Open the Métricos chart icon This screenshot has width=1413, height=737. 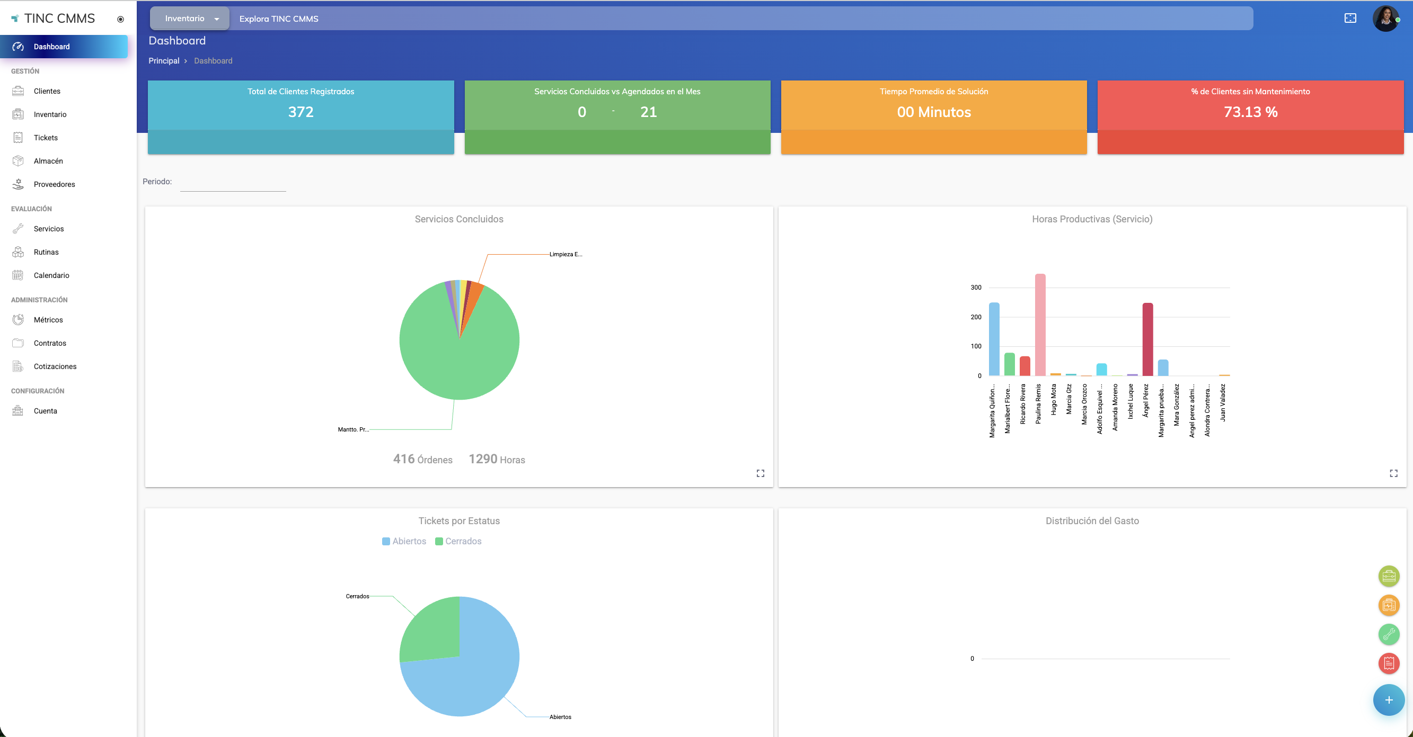coord(18,319)
